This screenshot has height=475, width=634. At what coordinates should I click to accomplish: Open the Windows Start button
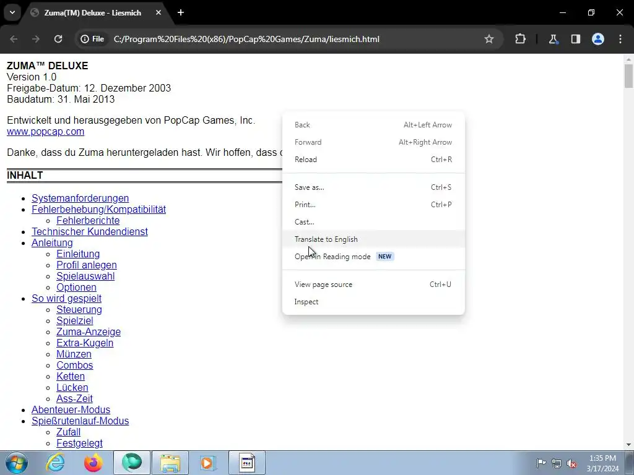[17, 463]
